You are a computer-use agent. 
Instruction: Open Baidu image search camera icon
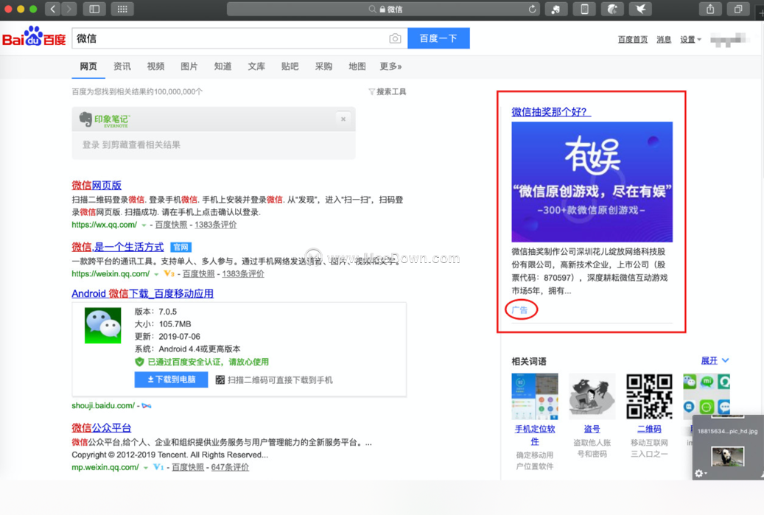(395, 38)
